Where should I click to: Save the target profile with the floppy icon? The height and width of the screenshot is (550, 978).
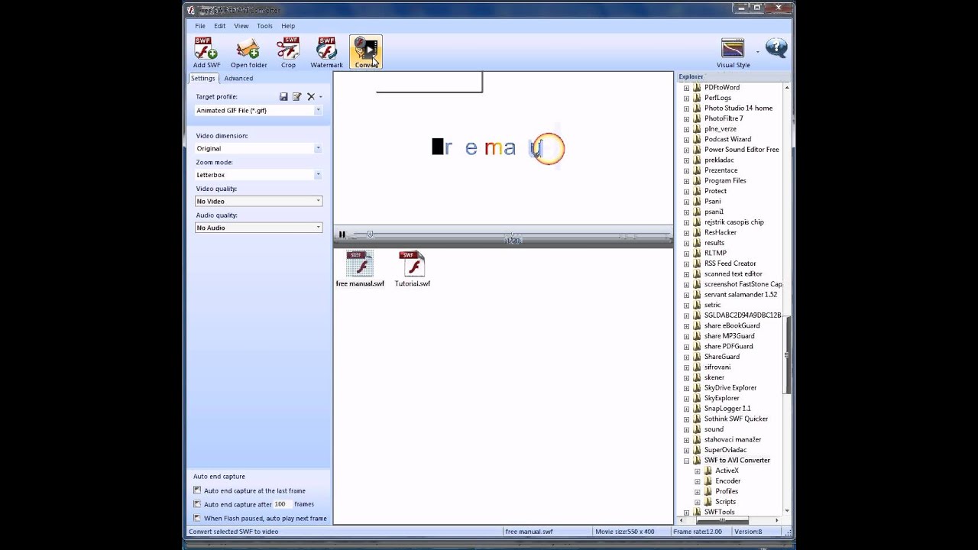(283, 97)
